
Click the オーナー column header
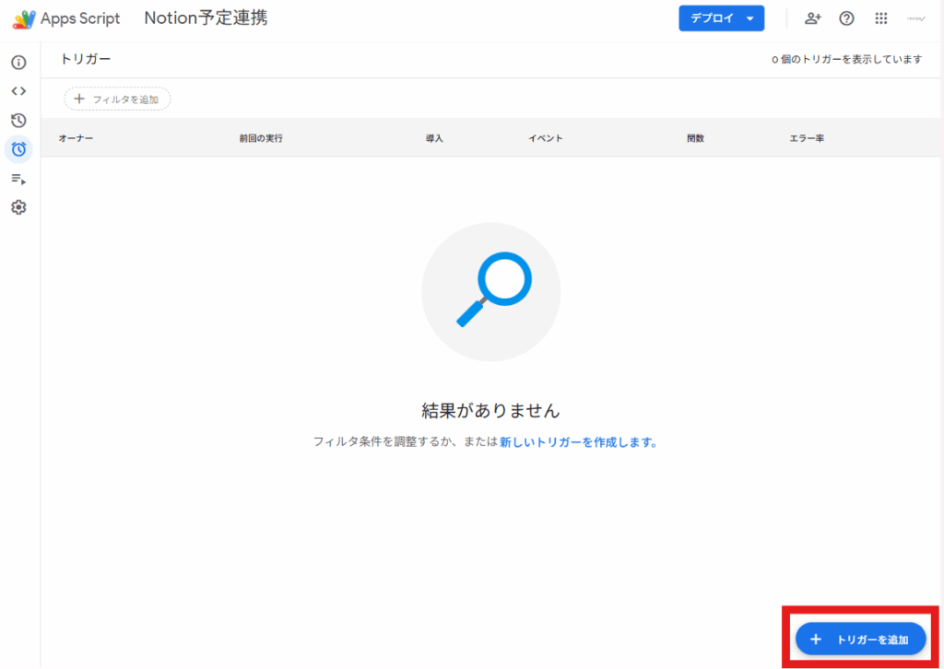click(76, 138)
